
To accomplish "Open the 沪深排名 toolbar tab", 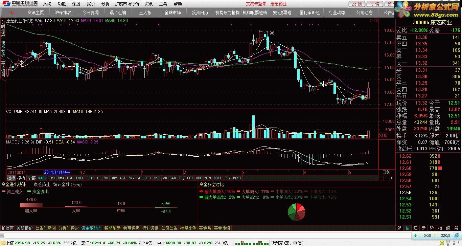I will pyautogui.click(x=63, y=13).
